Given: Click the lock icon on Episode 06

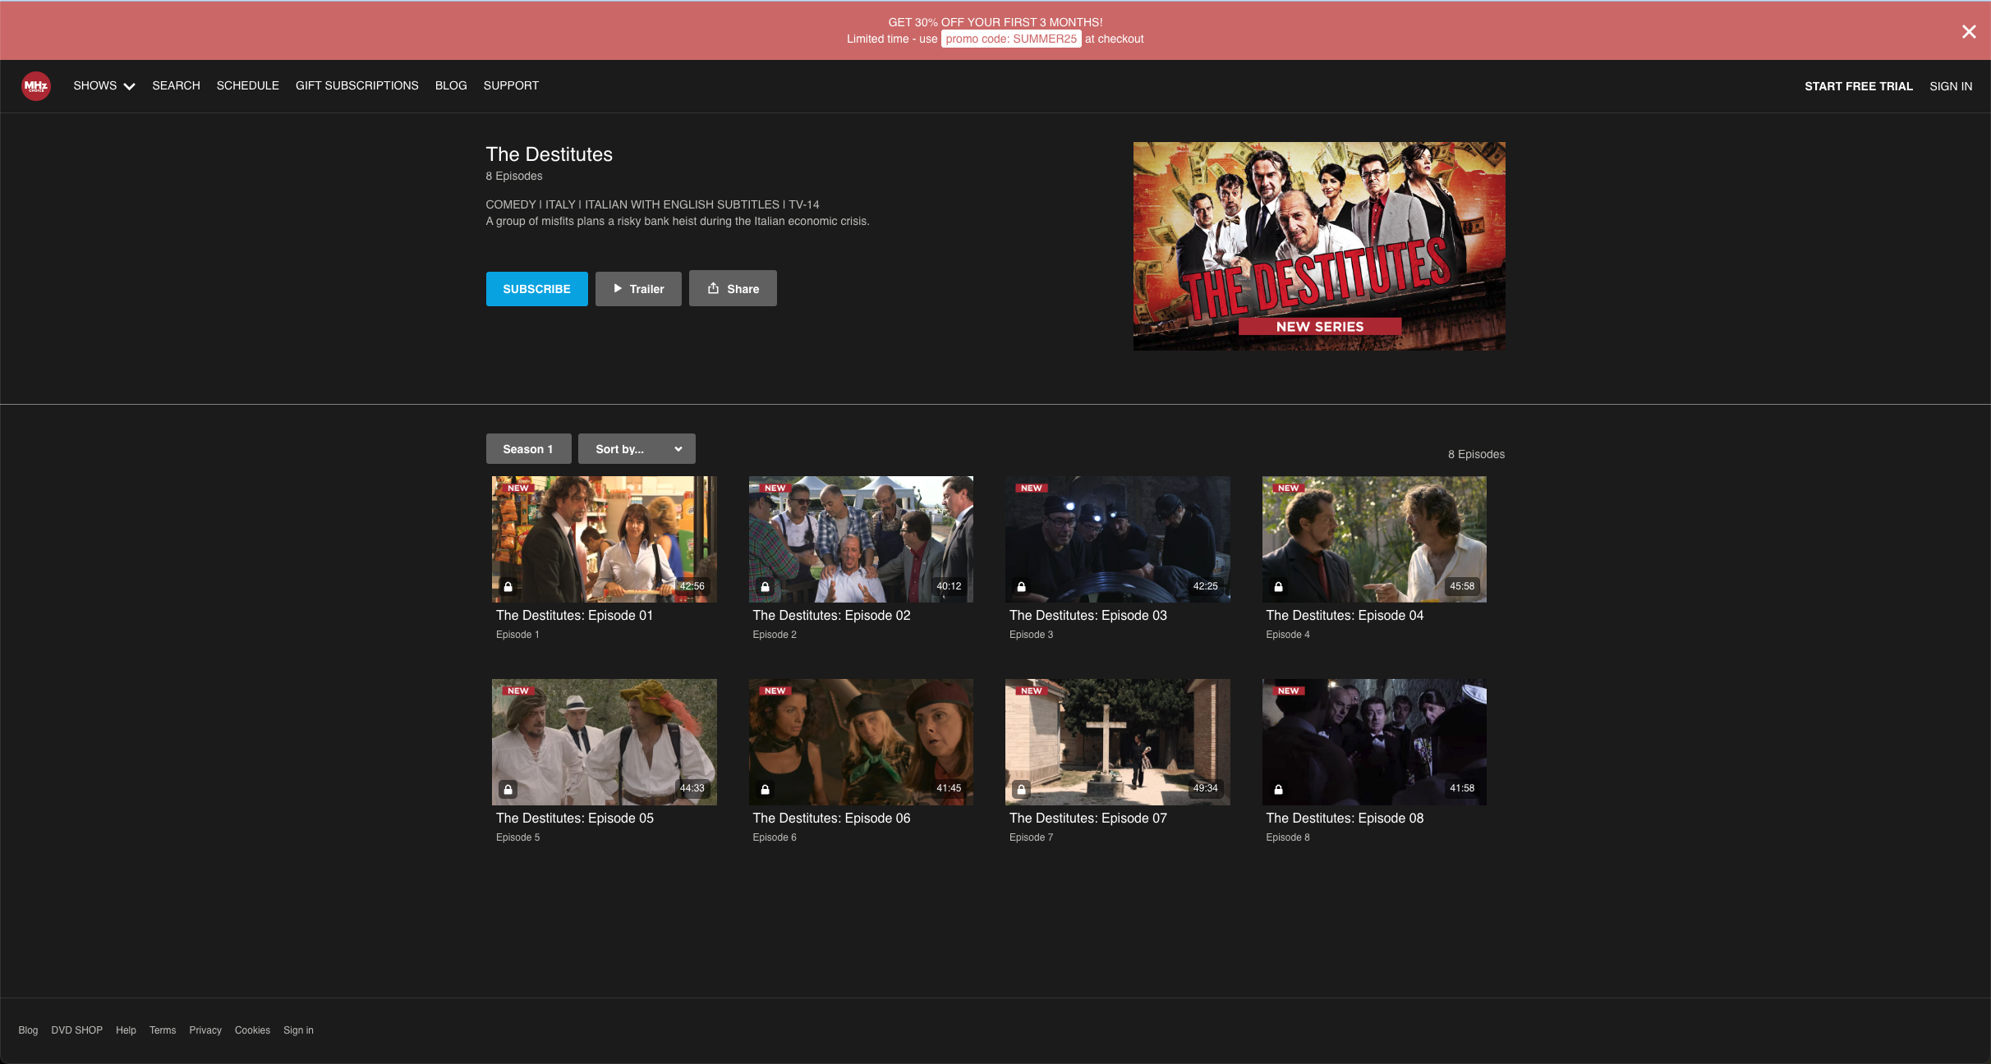Looking at the screenshot, I should (x=765, y=789).
